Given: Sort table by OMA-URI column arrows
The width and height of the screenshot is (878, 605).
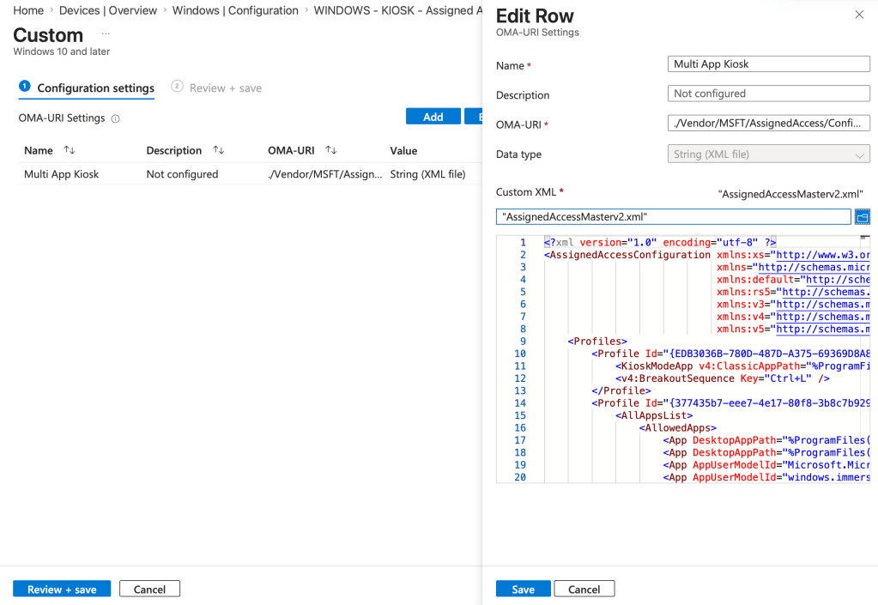Looking at the screenshot, I should pyautogui.click(x=330, y=150).
